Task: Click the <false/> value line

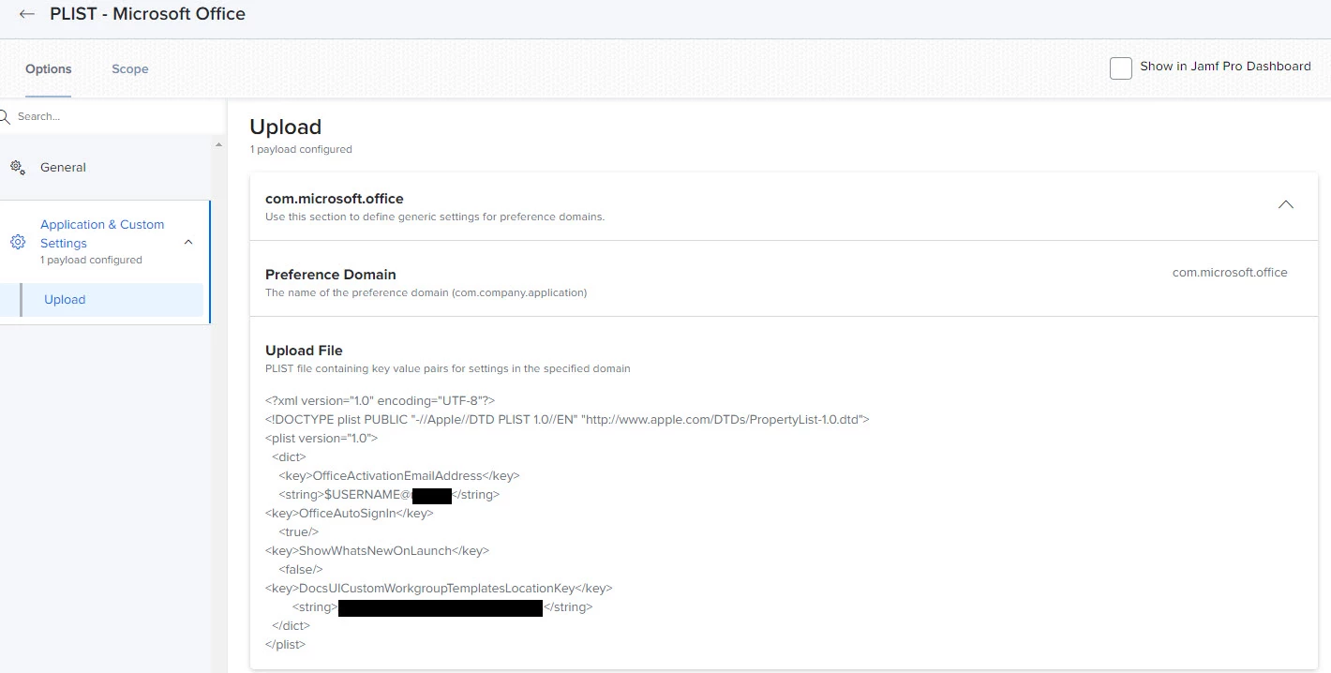Action: 301,569
